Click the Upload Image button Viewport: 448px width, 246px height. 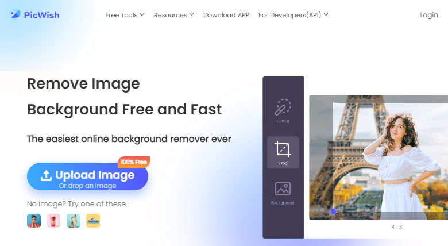[x=87, y=176]
